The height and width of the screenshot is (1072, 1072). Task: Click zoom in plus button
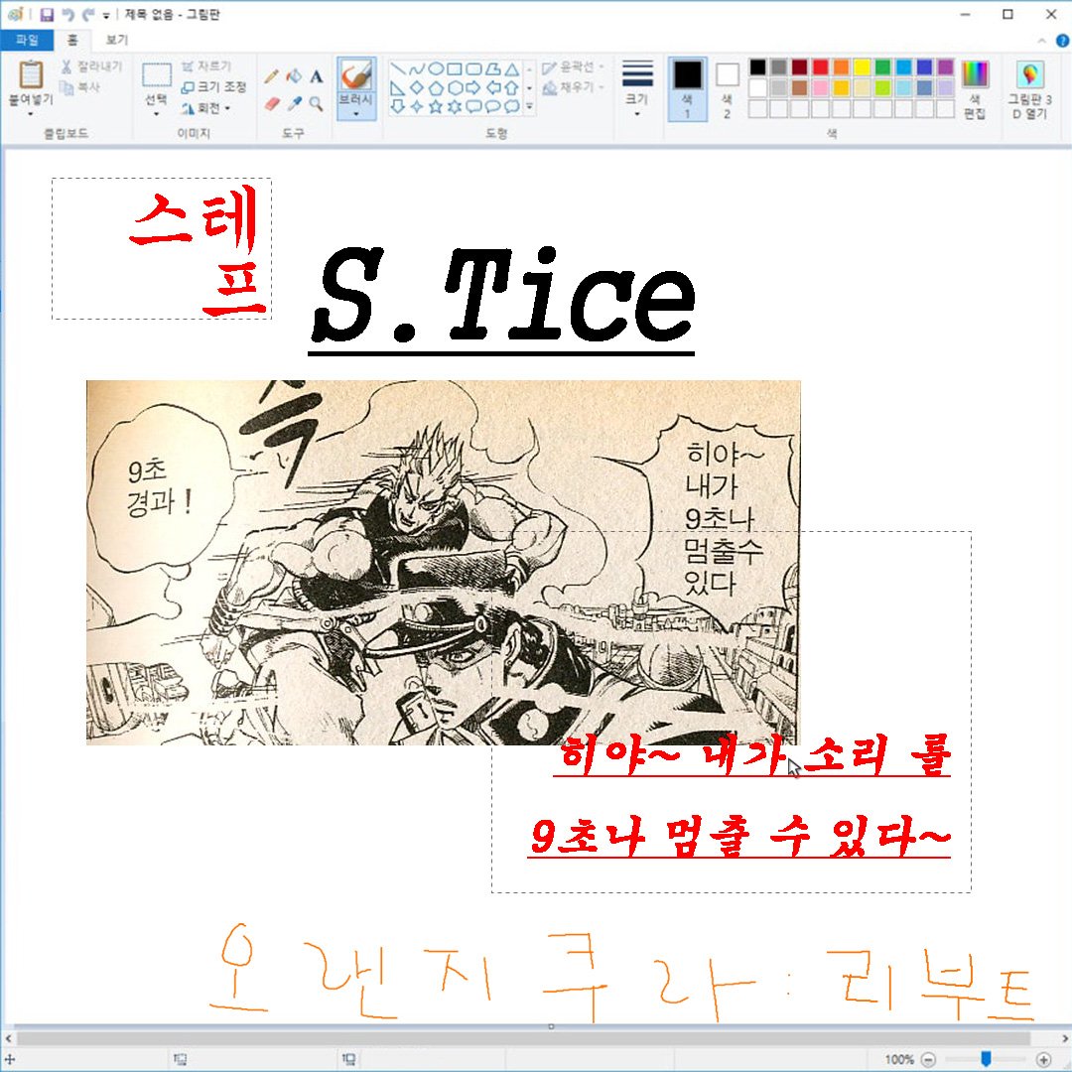click(x=1043, y=1060)
